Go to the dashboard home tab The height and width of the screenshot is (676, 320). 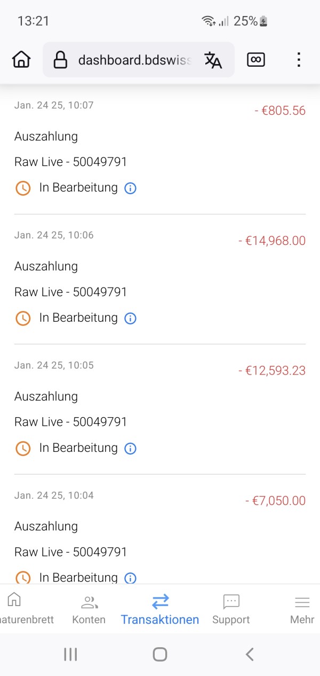pyautogui.click(x=15, y=609)
